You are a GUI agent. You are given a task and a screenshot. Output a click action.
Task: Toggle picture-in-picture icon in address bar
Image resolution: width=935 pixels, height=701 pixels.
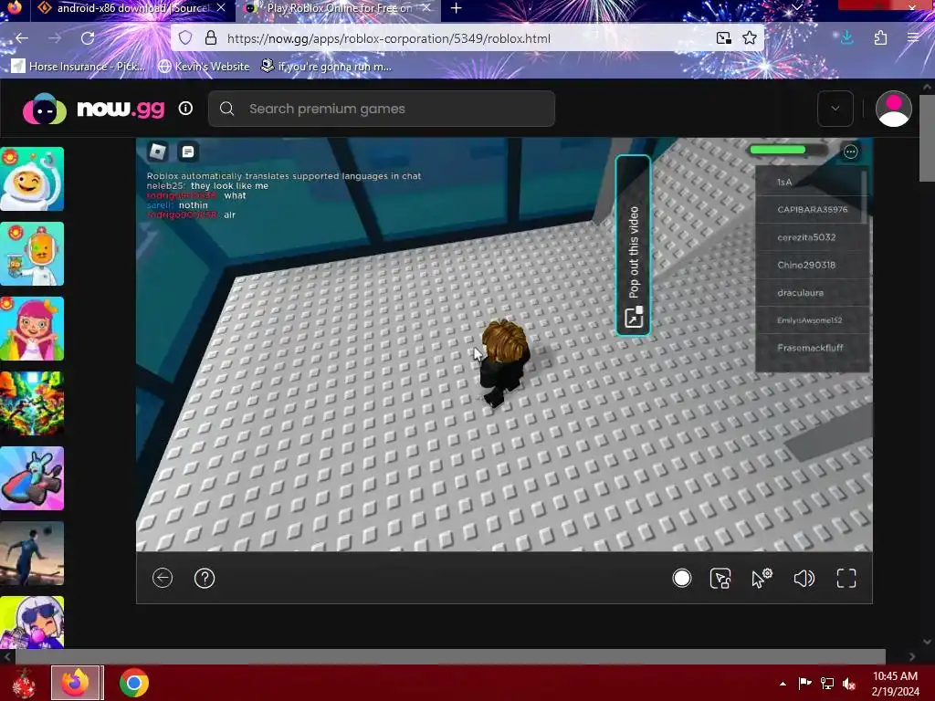tap(723, 38)
